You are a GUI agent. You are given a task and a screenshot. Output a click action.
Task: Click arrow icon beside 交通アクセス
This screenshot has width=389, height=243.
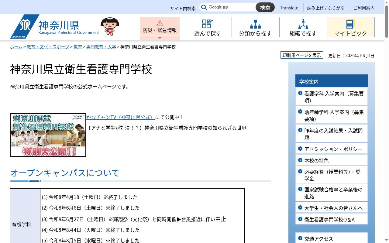click(x=300, y=238)
